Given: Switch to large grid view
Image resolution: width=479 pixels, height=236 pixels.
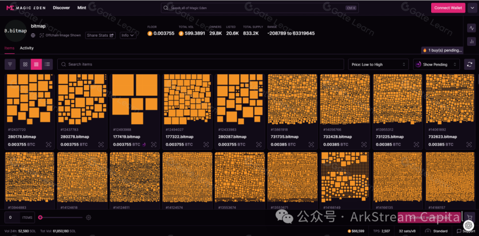Looking at the screenshot, I should [25, 64].
